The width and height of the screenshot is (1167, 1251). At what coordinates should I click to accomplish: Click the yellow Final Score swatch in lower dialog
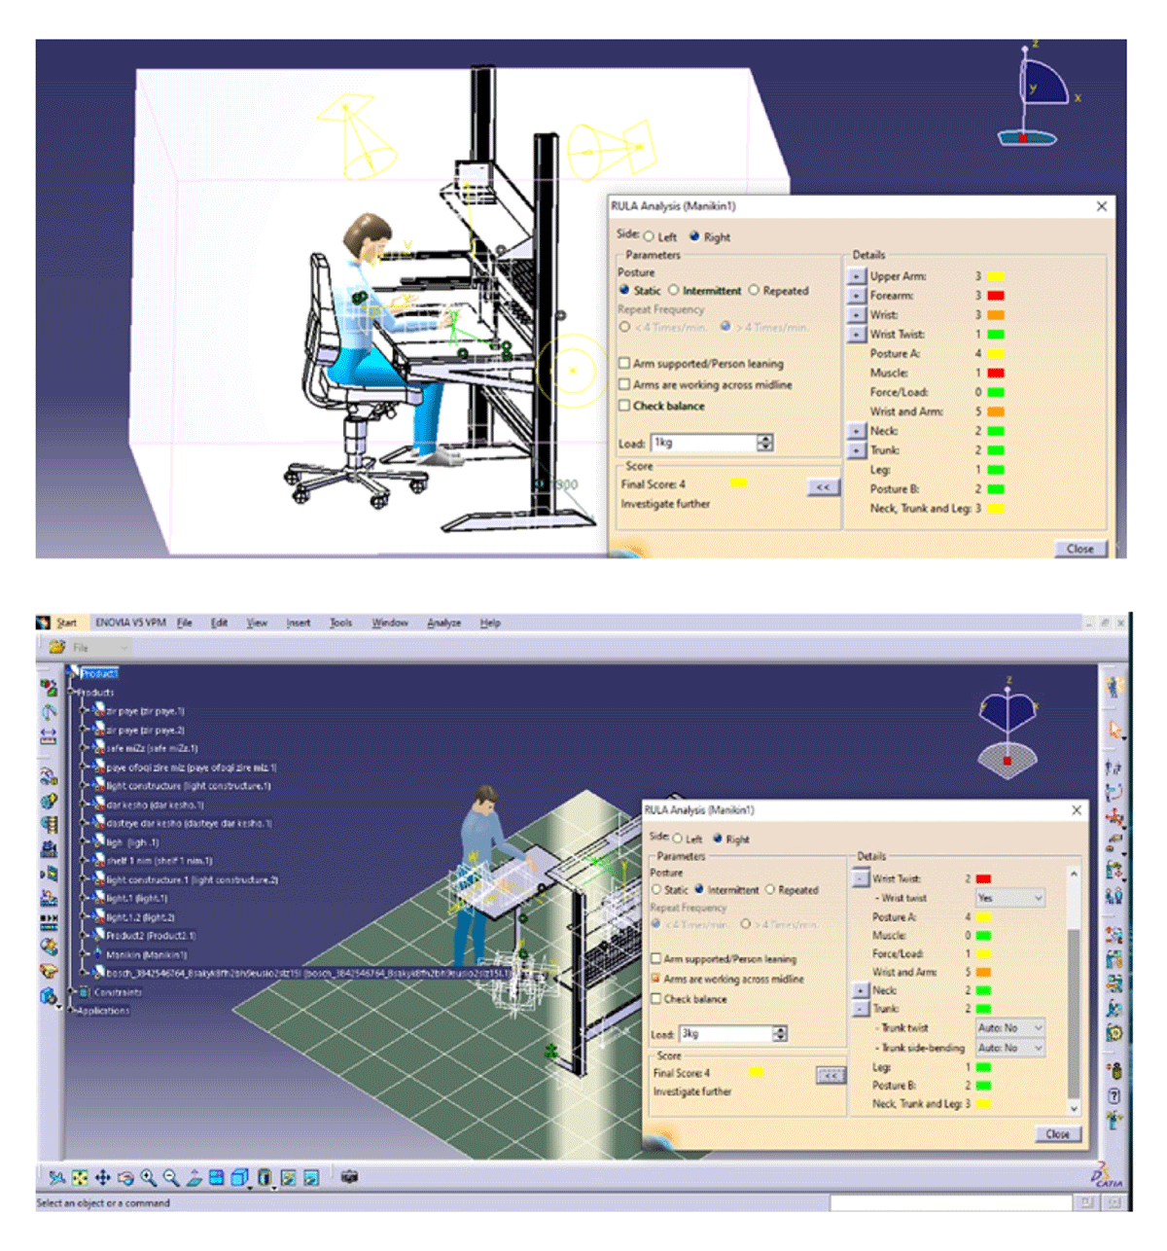756,1072
